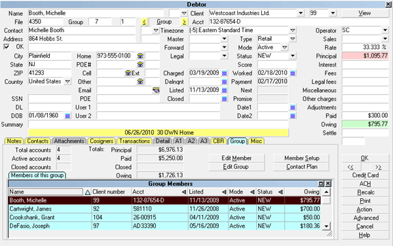Click the green Owing amount field
The height and width of the screenshot is (246, 393).
click(x=365, y=124)
